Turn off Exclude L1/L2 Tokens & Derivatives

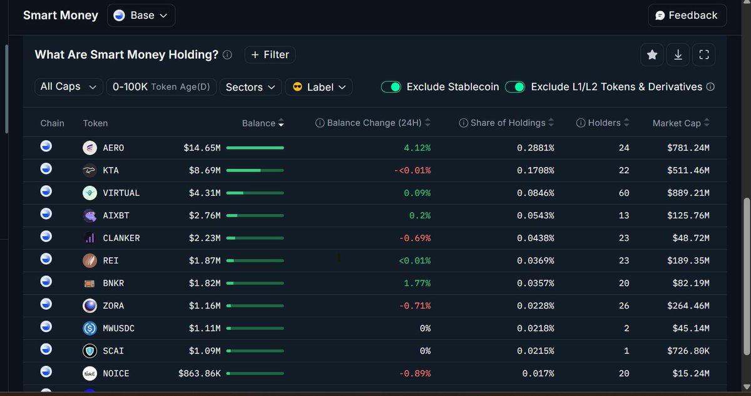[515, 87]
